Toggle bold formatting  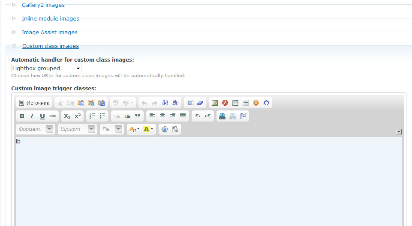coord(22,116)
